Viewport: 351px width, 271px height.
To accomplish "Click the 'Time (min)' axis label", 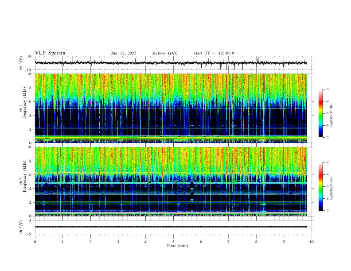I will tap(177, 246).
